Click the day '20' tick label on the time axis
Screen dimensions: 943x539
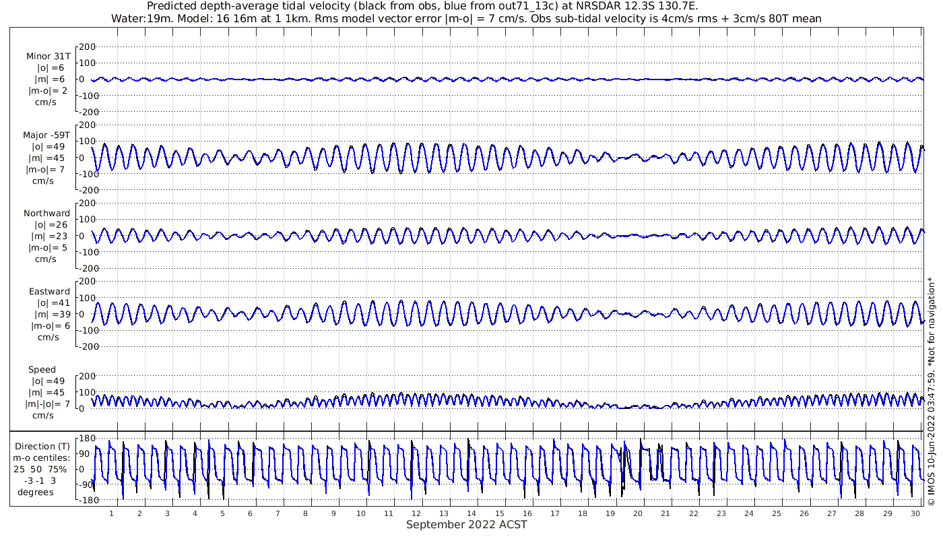click(x=638, y=513)
